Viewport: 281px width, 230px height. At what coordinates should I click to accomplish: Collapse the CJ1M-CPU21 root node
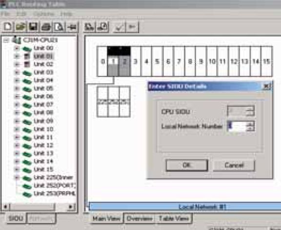click(x=6, y=40)
